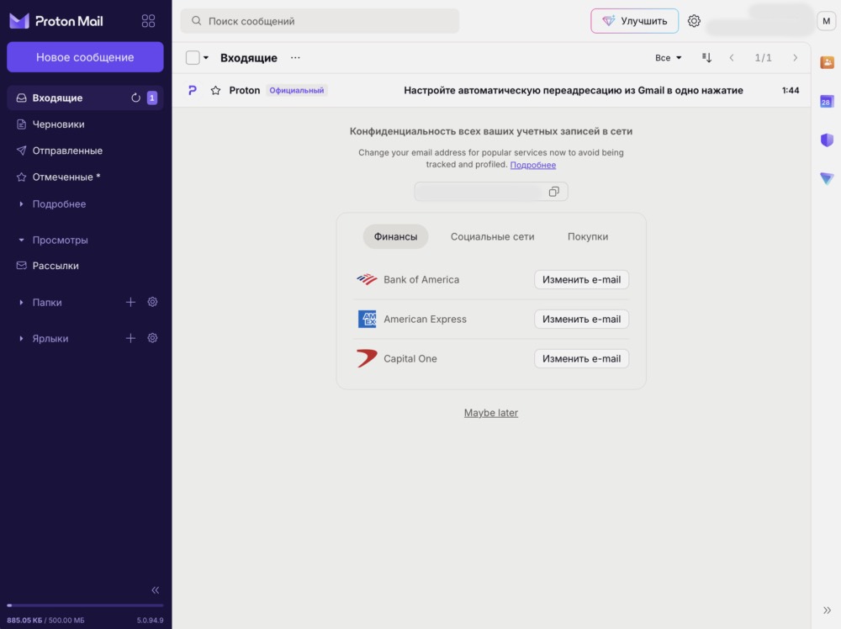Open the Proton VPN side panel icon

point(827,178)
